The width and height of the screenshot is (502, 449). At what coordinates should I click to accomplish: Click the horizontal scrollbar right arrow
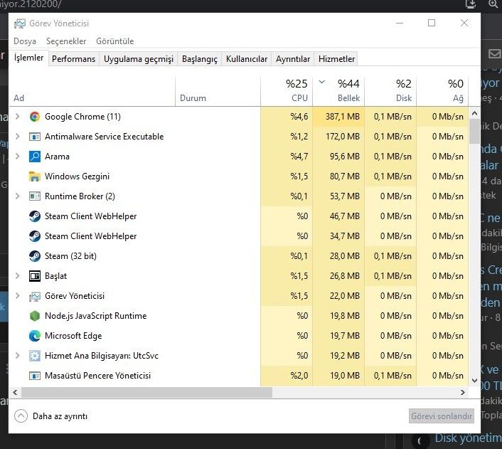(x=463, y=392)
